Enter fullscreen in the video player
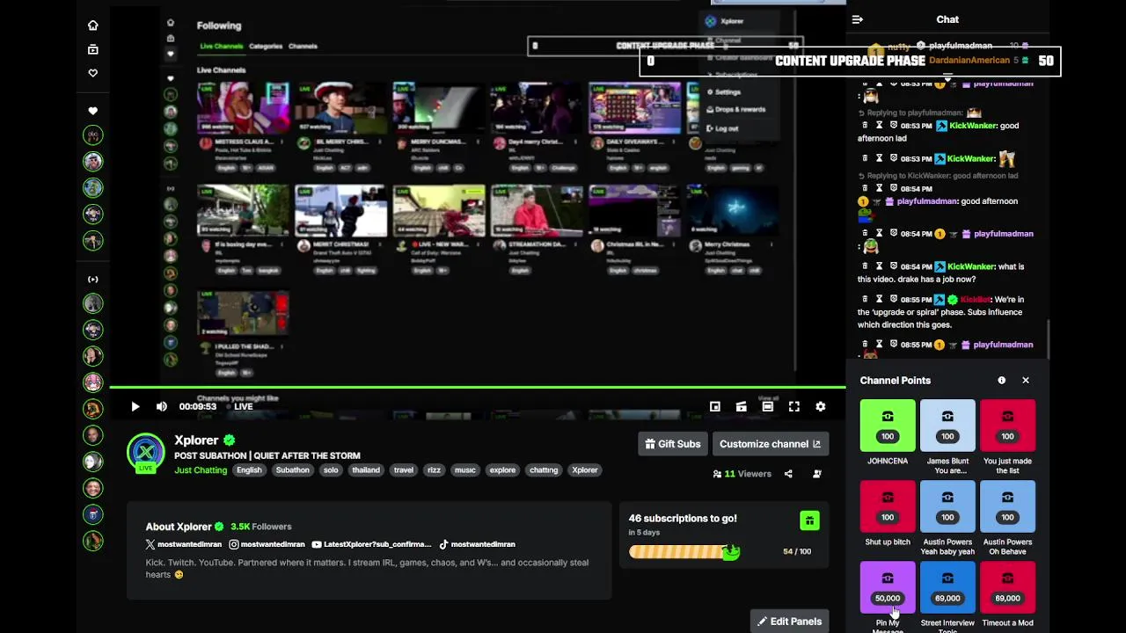The width and height of the screenshot is (1126, 633). 794,406
